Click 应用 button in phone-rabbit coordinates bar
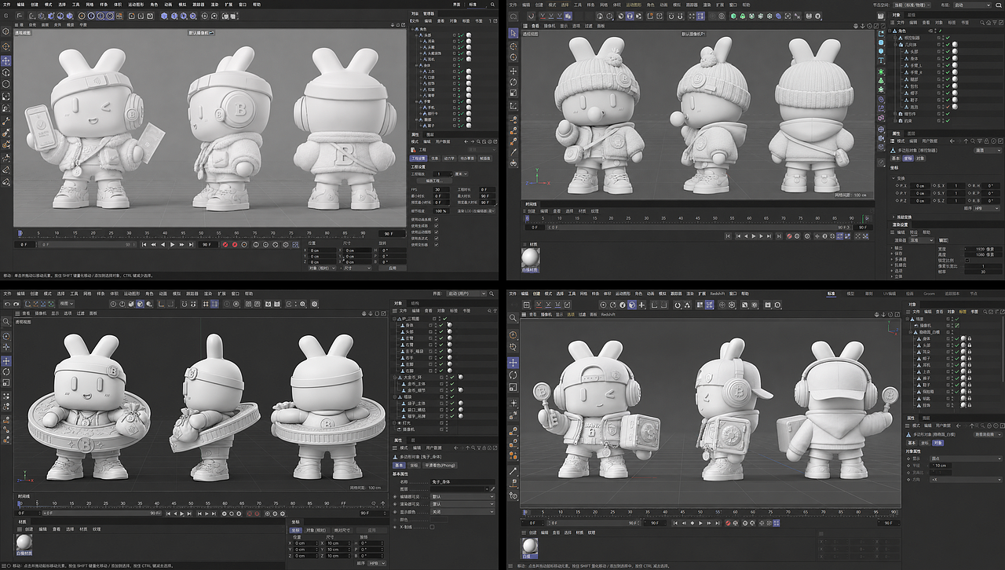 [393, 267]
